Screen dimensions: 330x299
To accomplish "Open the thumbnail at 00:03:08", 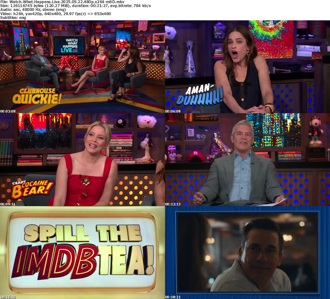I will pyautogui.click(x=82, y=66).
